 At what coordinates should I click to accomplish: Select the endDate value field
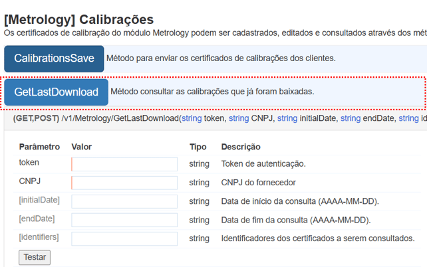124,220
